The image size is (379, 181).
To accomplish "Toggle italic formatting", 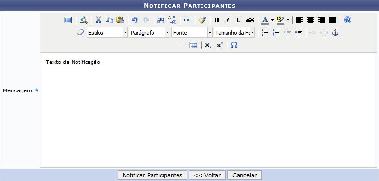I will tap(227, 20).
